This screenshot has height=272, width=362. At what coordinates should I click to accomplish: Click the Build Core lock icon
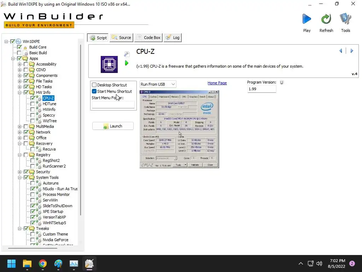(x=25, y=47)
